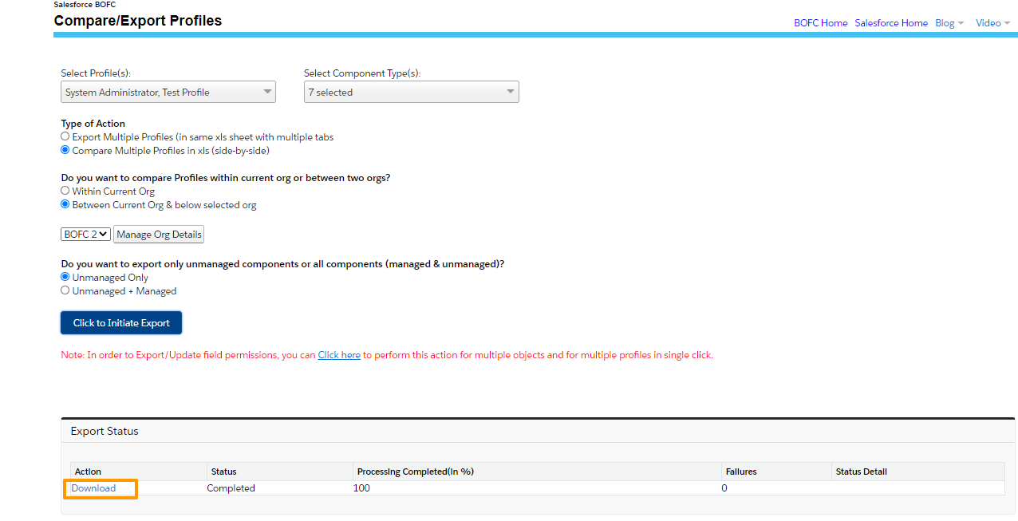Image resolution: width=1018 pixels, height=521 pixels.
Task: Select Unmanaged + Managed radio button
Action: (x=65, y=290)
